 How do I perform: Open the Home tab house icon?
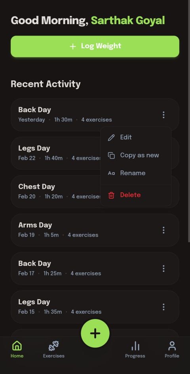pos(17,346)
